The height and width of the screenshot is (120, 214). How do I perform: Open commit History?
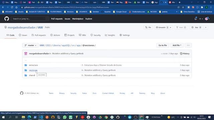tap(185, 54)
